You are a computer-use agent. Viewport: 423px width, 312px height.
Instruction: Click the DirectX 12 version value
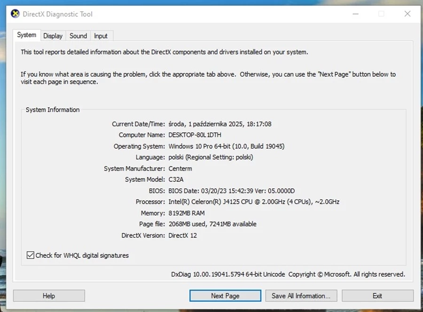click(x=183, y=235)
